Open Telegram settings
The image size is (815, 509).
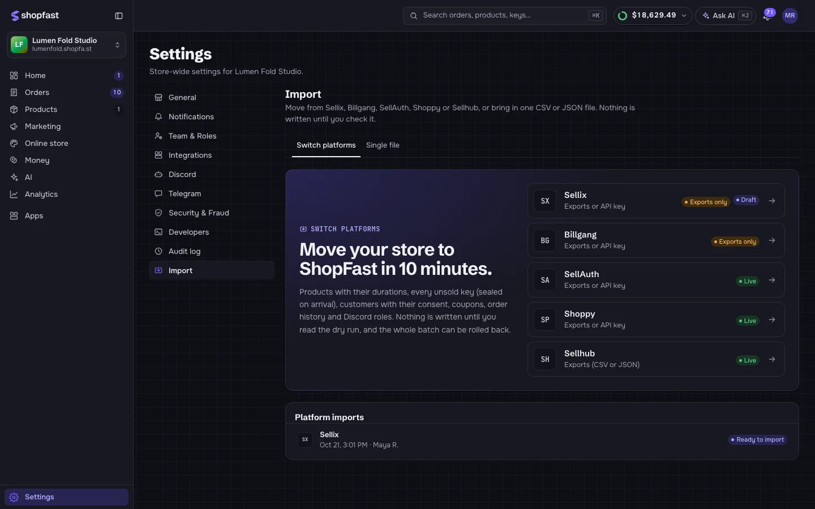(x=212, y=193)
